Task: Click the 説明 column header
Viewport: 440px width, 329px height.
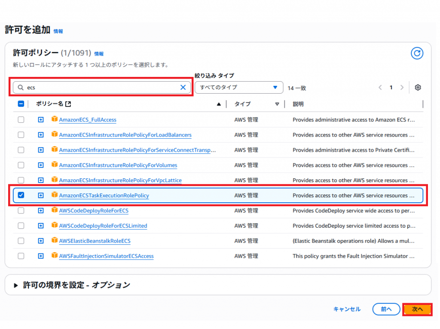Action: (298, 104)
